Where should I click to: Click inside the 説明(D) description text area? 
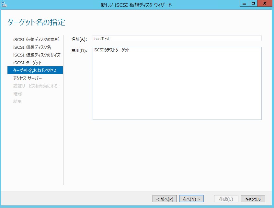click(x=177, y=83)
